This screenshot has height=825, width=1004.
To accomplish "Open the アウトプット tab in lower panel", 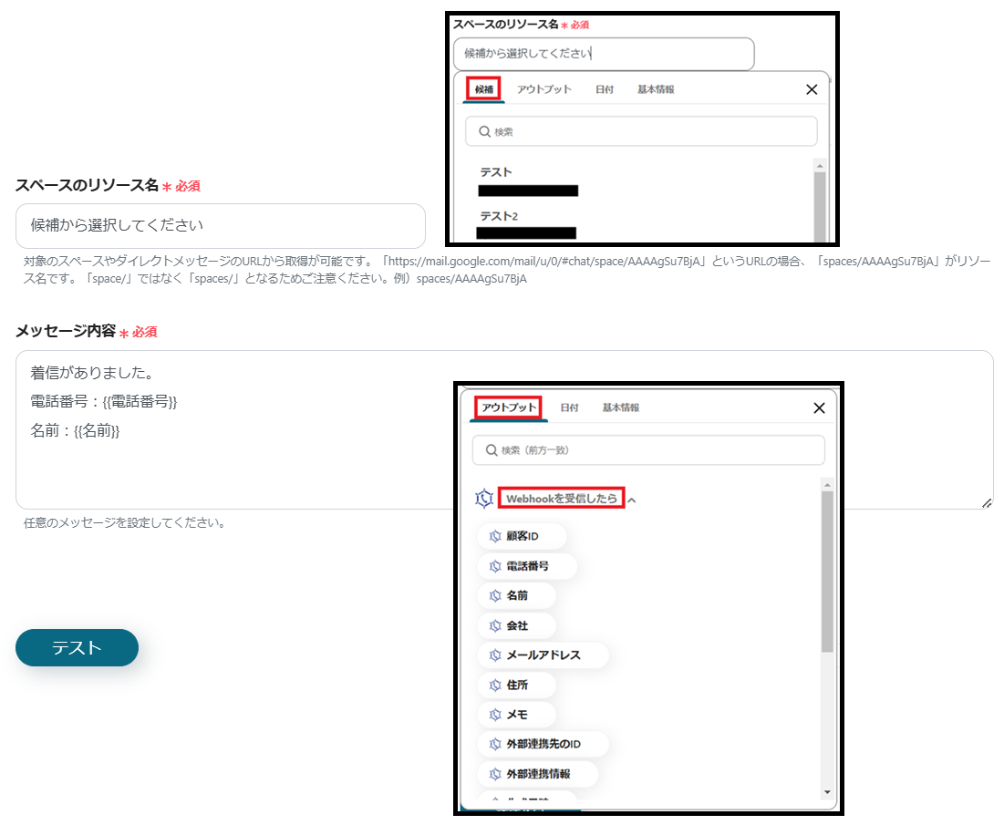I will [509, 407].
